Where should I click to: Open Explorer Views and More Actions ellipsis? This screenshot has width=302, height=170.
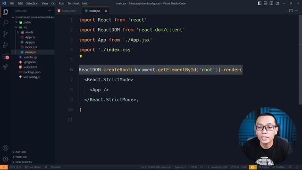50,11
